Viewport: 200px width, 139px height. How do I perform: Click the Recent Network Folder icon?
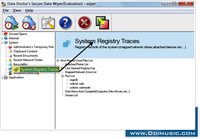point(10,60)
